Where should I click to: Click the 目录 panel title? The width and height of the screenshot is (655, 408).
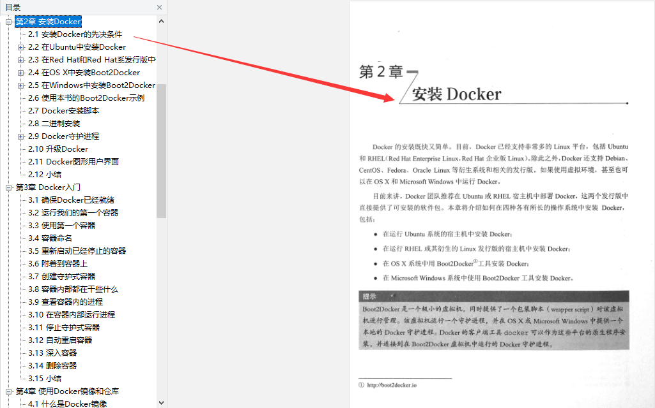tap(13, 8)
